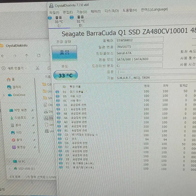Screen dimensions: 196x196
Task: Click the serial number field 7RV00JT5
Action: coord(139,46)
